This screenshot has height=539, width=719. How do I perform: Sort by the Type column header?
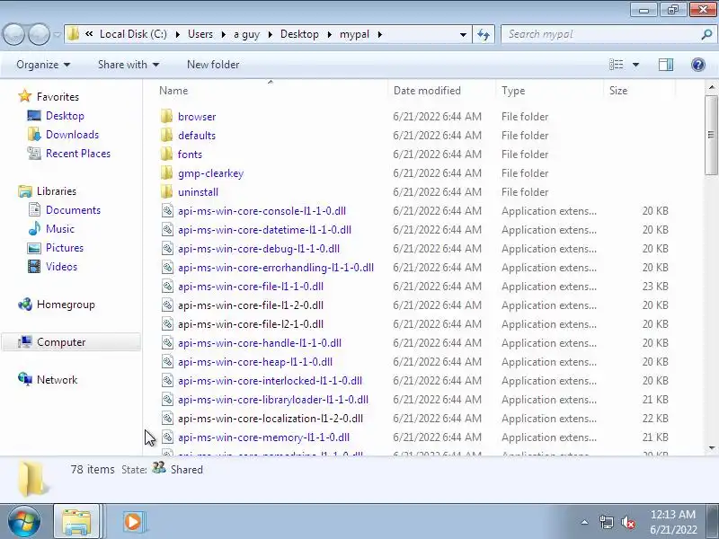coord(549,91)
